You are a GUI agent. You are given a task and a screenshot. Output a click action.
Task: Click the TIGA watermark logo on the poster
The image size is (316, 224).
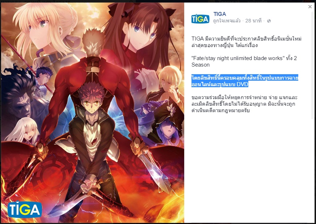pos(25,209)
